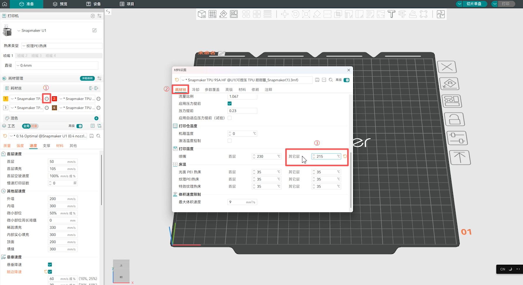Switch to 参数覆盖 tab in 材料设置
523x285 pixels.
[212, 89]
